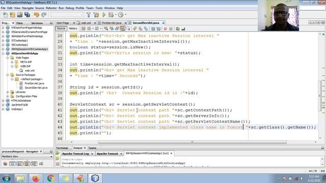326x183 pixels.
Task: Select web.xml file in project tree
Action: click(x=30, y=71)
